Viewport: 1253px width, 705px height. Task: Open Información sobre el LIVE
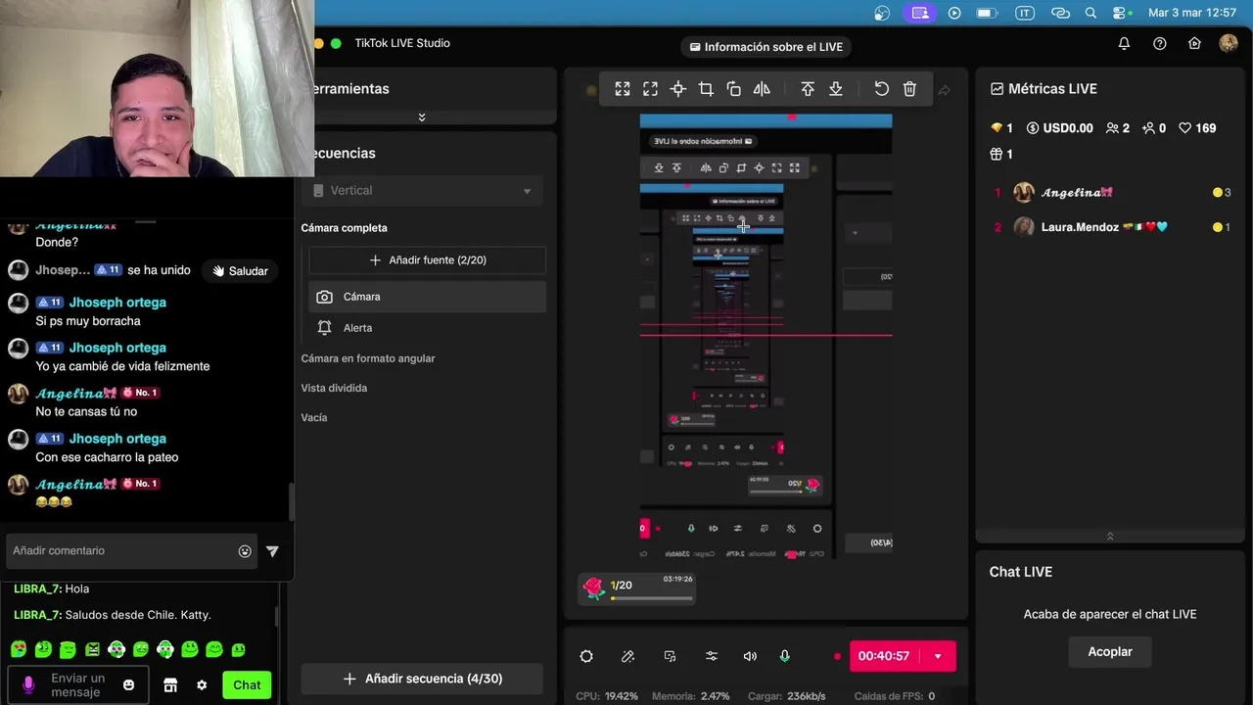(766, 47)
